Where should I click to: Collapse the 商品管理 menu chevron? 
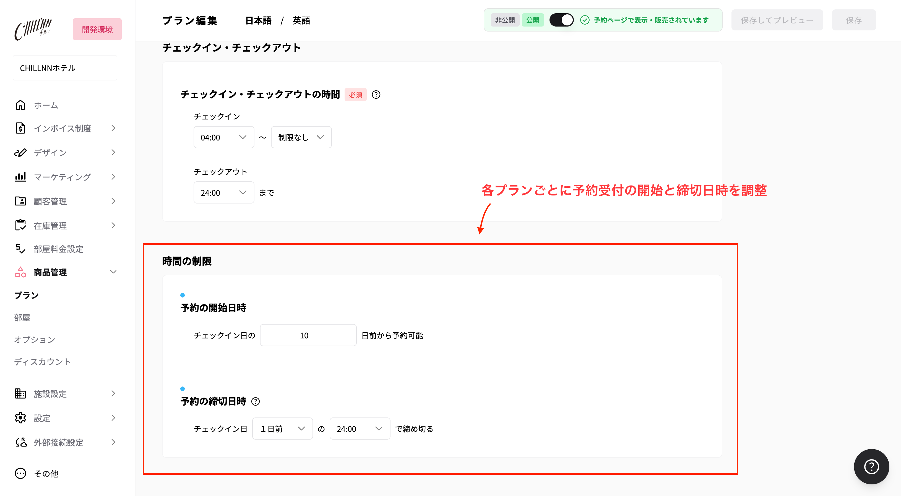pyautogui.click(x=113, y=272)
